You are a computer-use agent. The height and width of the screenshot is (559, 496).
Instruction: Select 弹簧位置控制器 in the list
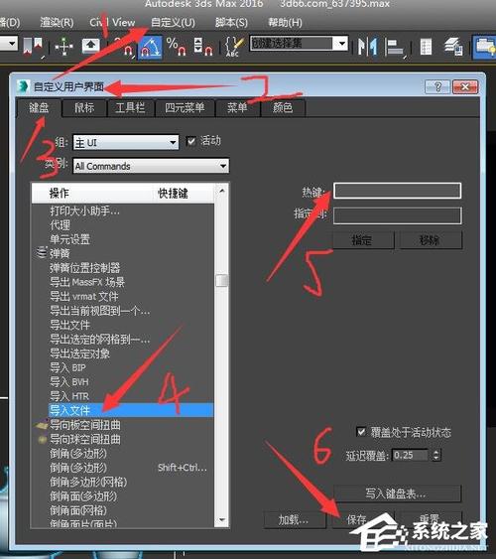pos(84,268)
